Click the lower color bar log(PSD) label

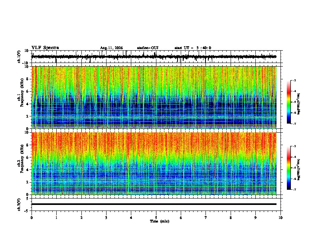[298, 170]
